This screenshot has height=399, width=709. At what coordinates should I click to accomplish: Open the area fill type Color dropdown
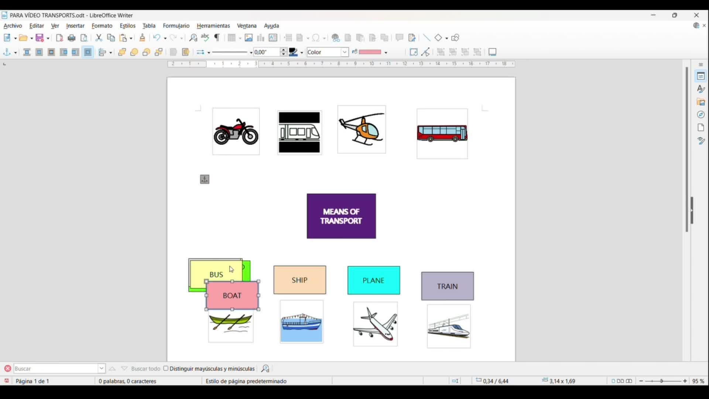click(345, 52)
